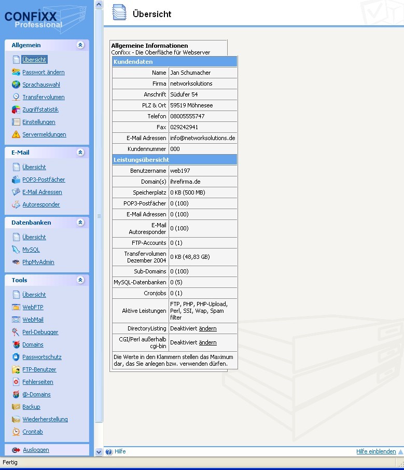Viewport: 404px width, 470px height.
Task: Click the sidebar scrollbar down arrow
Action: (99, 452)
